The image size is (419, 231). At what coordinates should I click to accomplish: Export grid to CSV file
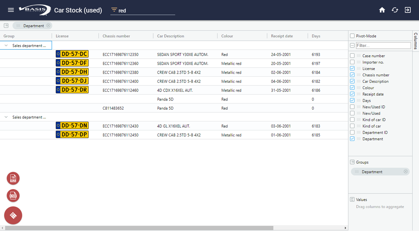coord(13,195)
